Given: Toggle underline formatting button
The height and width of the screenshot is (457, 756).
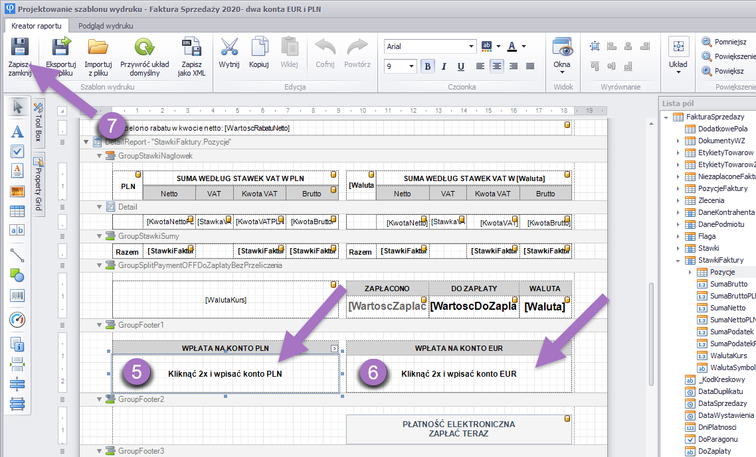Looking at the screenshot, I should click(x=461, y=66).
